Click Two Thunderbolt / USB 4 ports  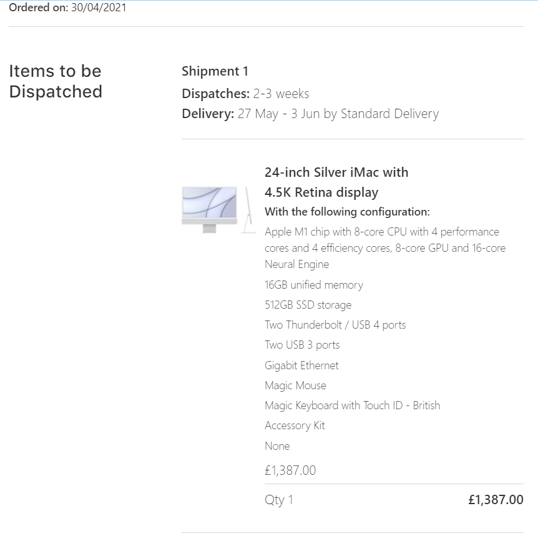coord(335,325)
